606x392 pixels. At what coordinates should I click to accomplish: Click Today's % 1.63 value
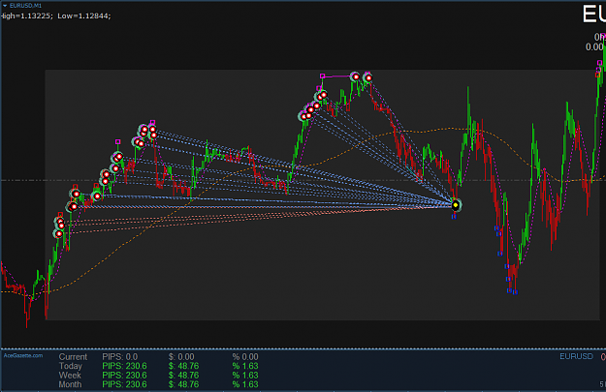point(245,366)
